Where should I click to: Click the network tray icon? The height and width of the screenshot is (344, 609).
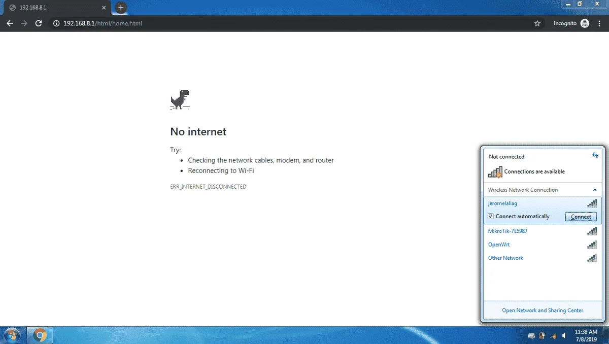[553, 336]
